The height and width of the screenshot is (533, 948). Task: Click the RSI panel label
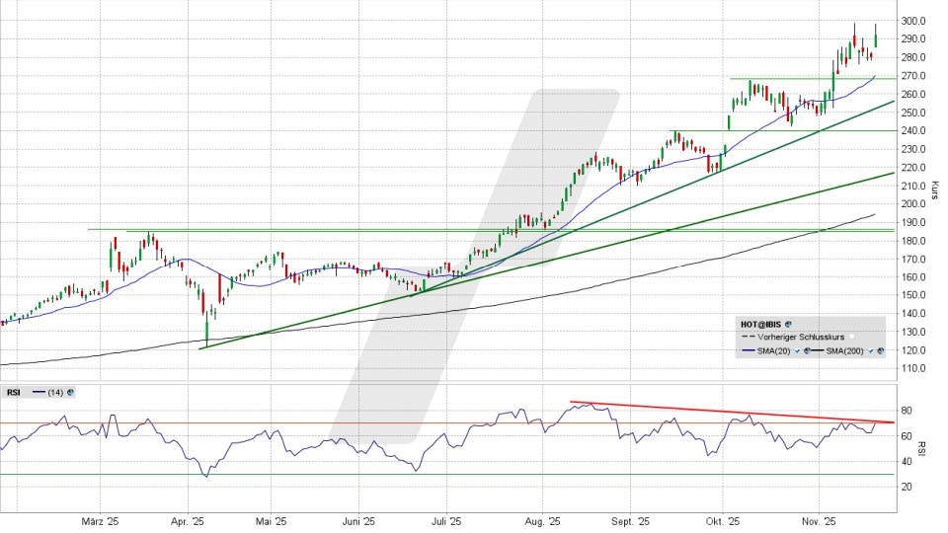(14, 392)
